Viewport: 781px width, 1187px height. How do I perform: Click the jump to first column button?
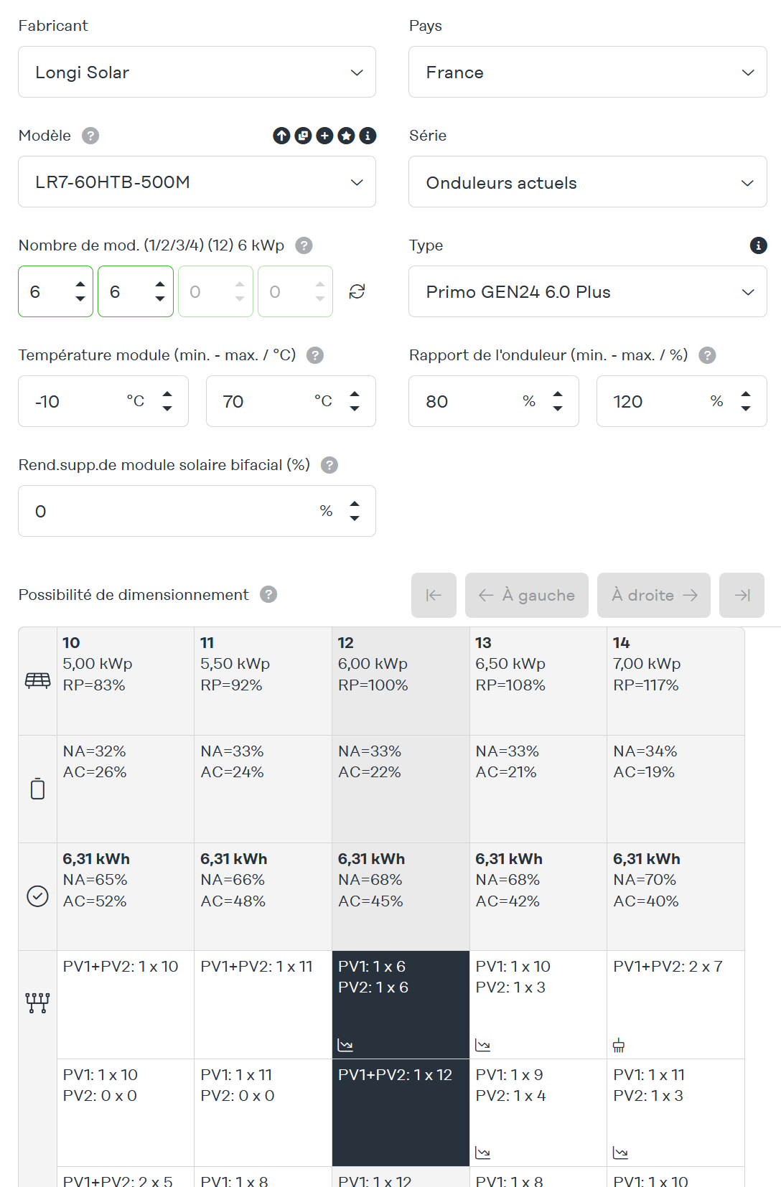point(434,595)
